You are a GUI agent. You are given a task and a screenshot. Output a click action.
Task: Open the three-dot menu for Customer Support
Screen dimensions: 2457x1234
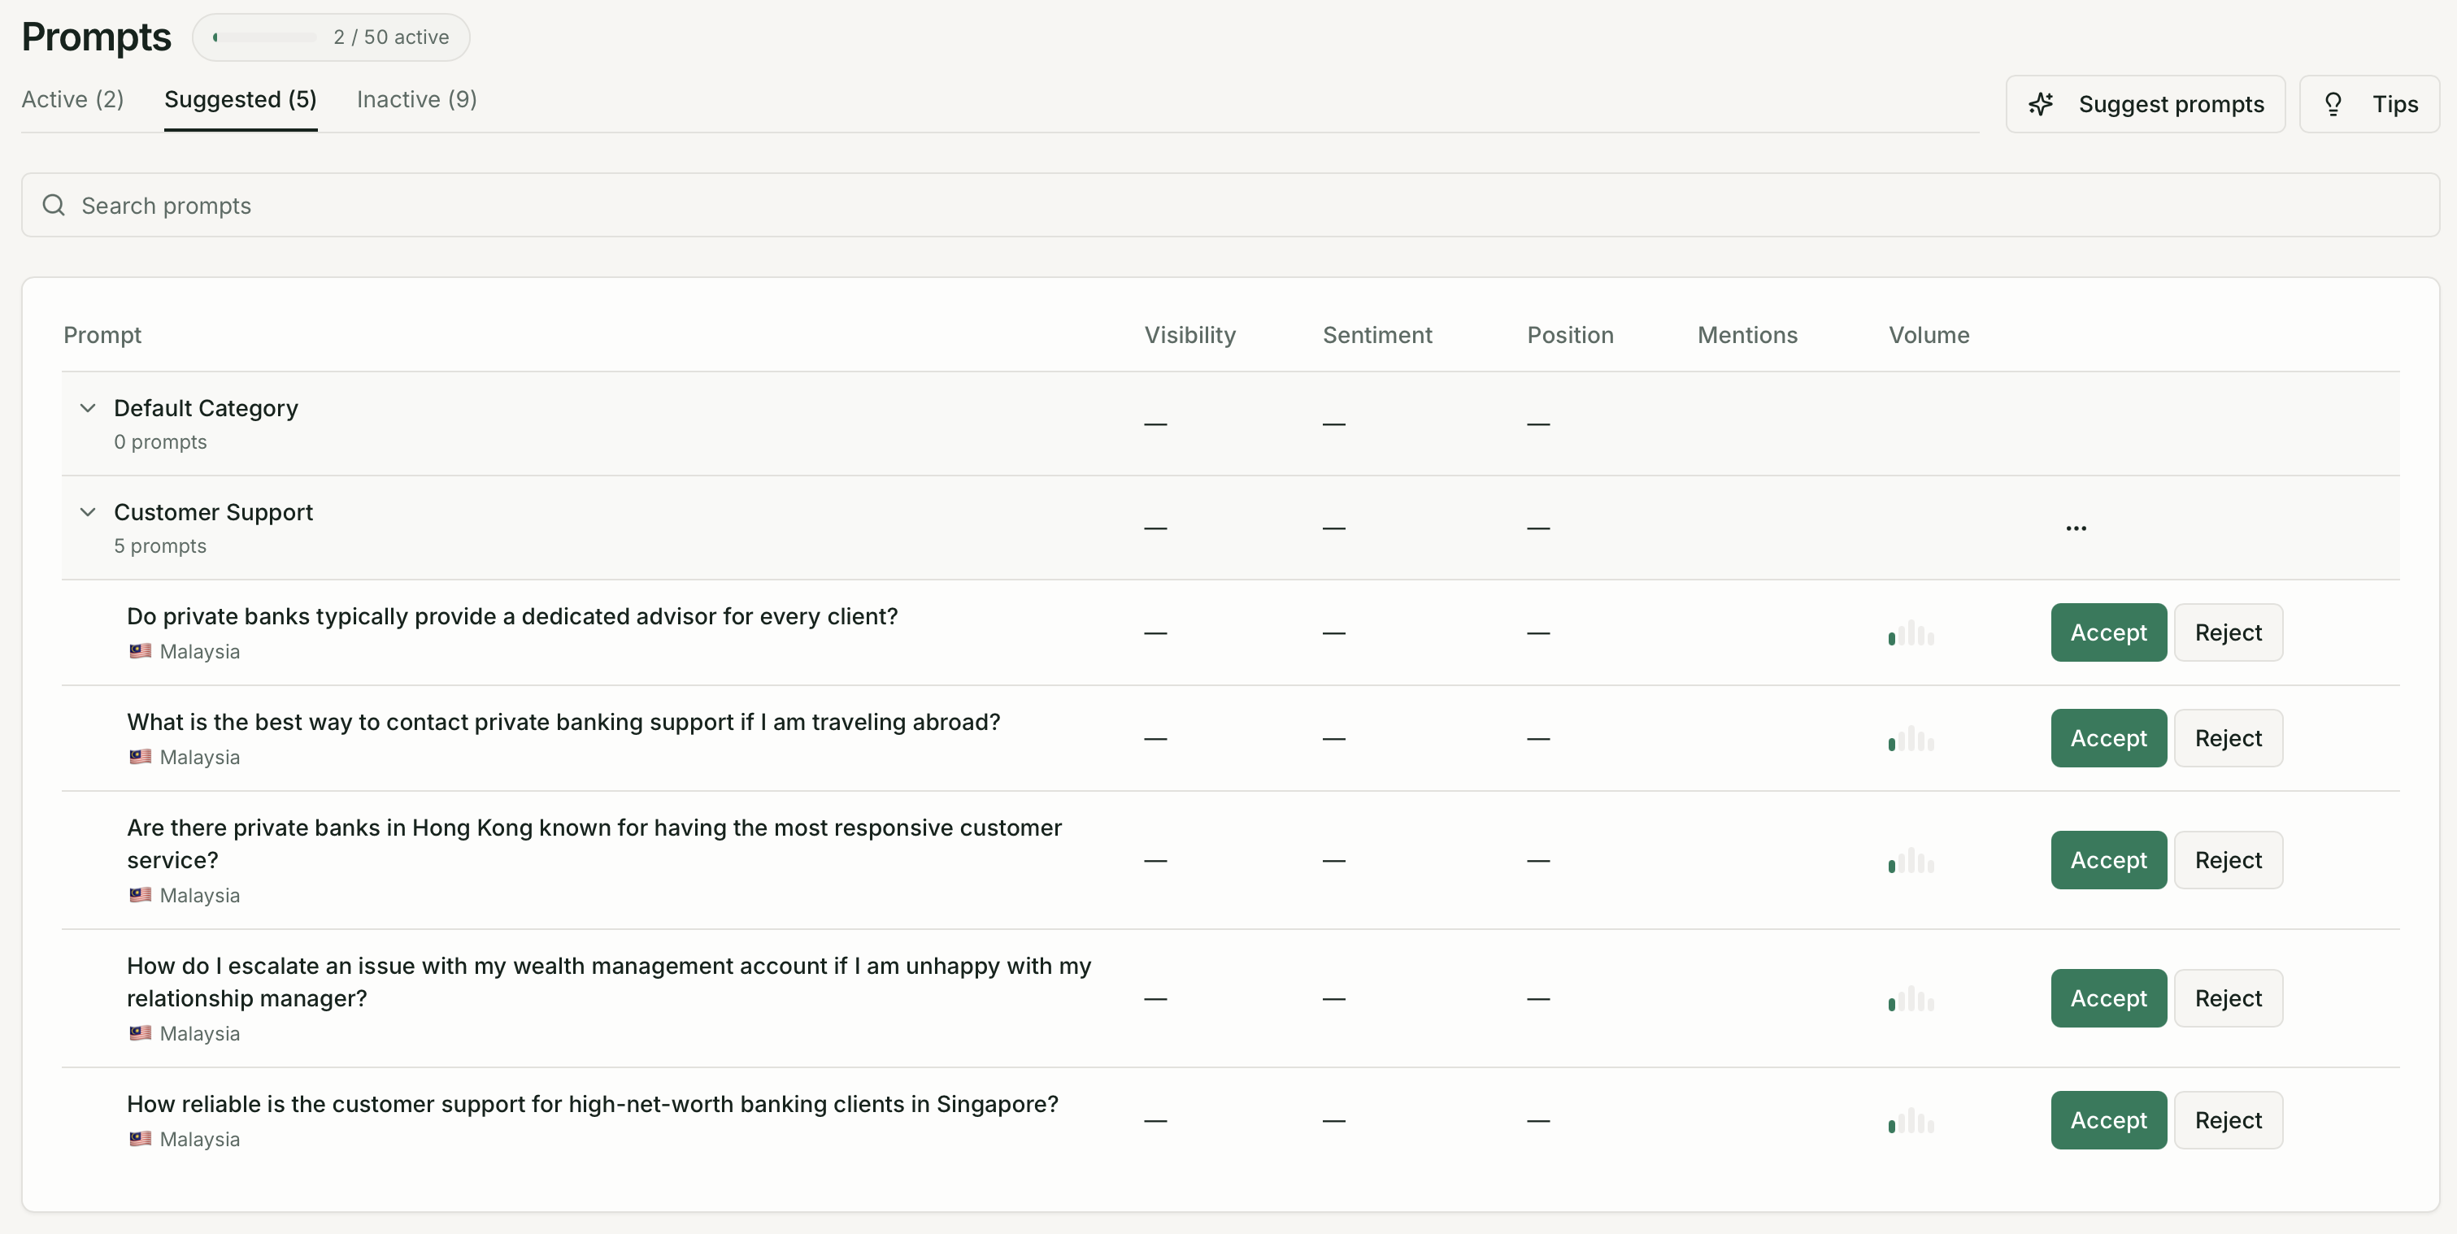(2076, 528)
